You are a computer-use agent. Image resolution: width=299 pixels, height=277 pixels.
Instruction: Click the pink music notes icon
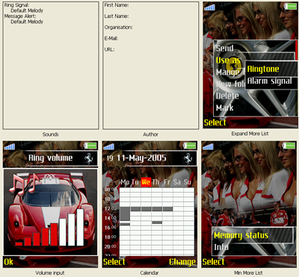pyautogui.click(x=24, y=184)
